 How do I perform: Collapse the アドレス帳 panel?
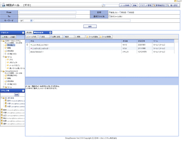[x=23, y=91]
